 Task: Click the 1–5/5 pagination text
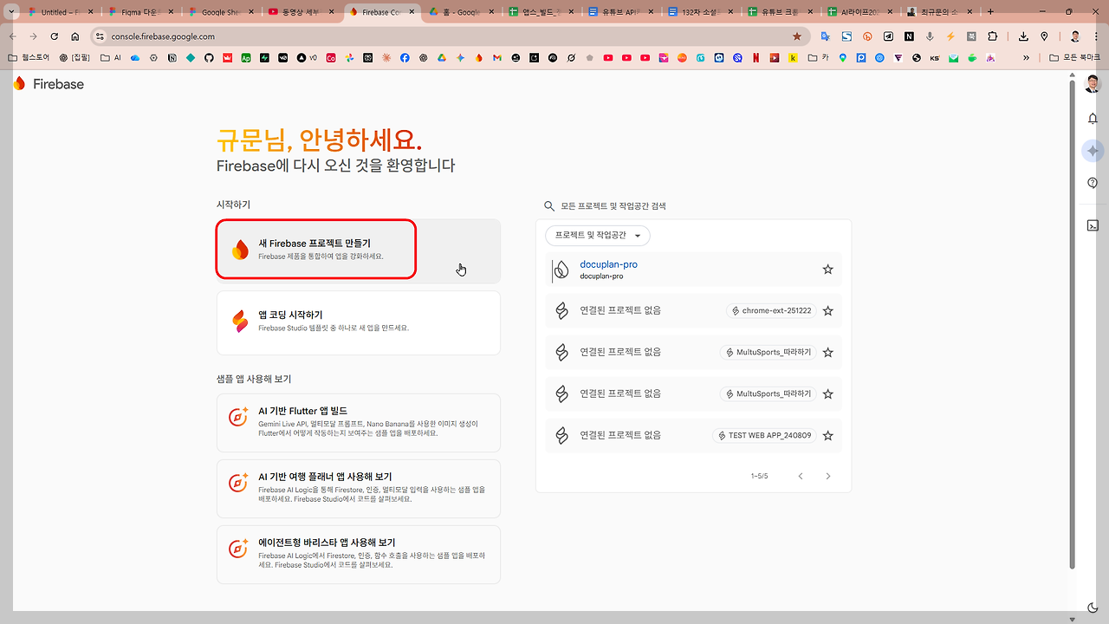point(759,476)
